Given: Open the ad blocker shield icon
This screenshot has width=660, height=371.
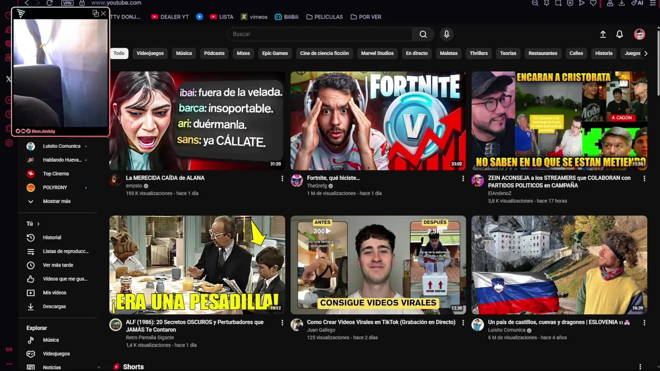Looking at the screenshot, I should [x=570, y=3].
